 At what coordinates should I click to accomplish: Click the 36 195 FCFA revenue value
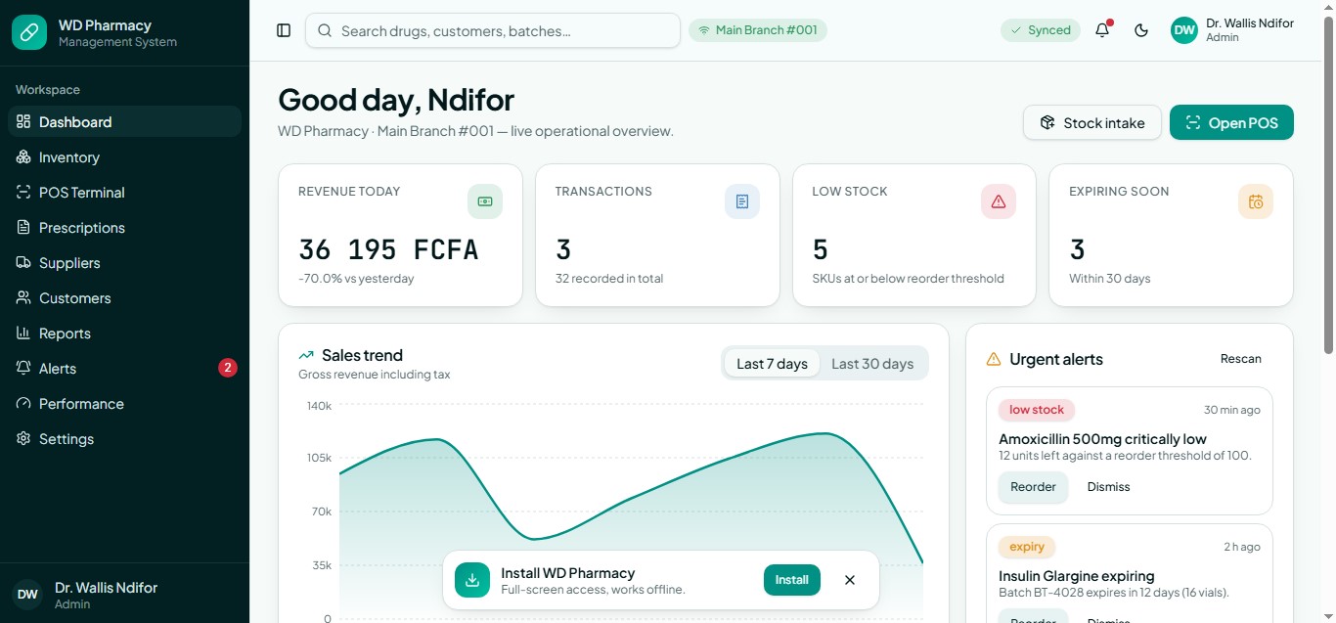388,250
